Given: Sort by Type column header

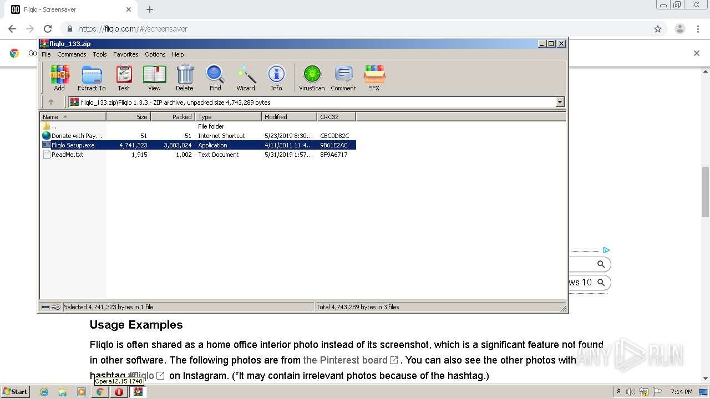Looking at the screenshot, I should click(x=228, y=116).
